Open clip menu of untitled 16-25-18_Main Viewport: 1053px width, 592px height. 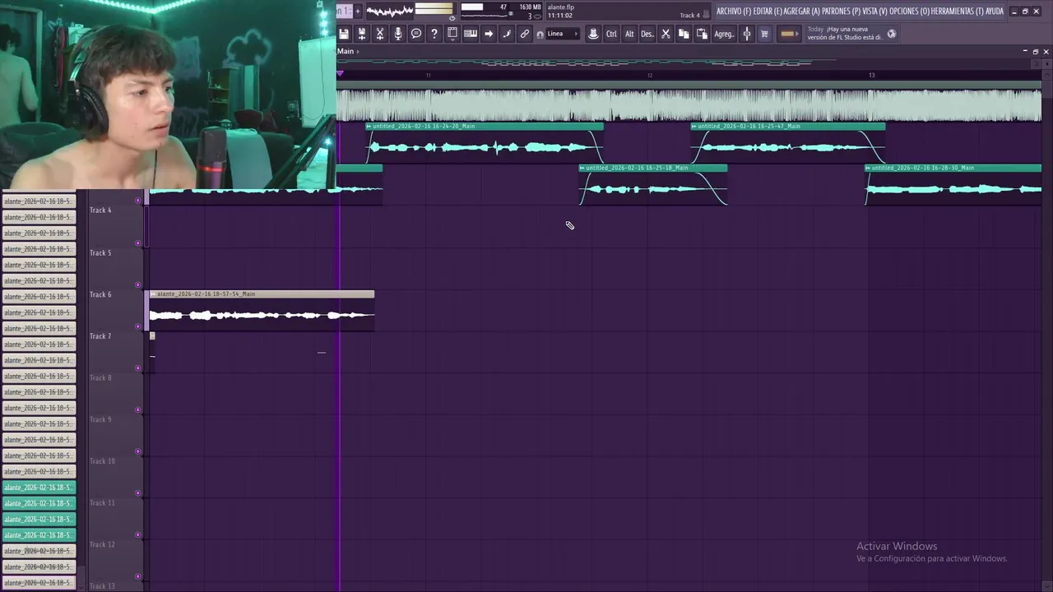[582, 168]
